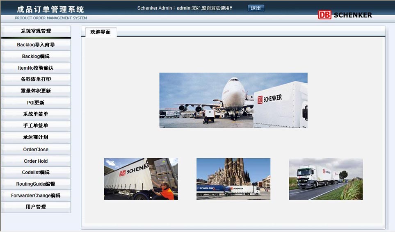Viewport: 395px width, 232px height.
Task: Click the 退出 logout button
Action: (x=256, y=8)
